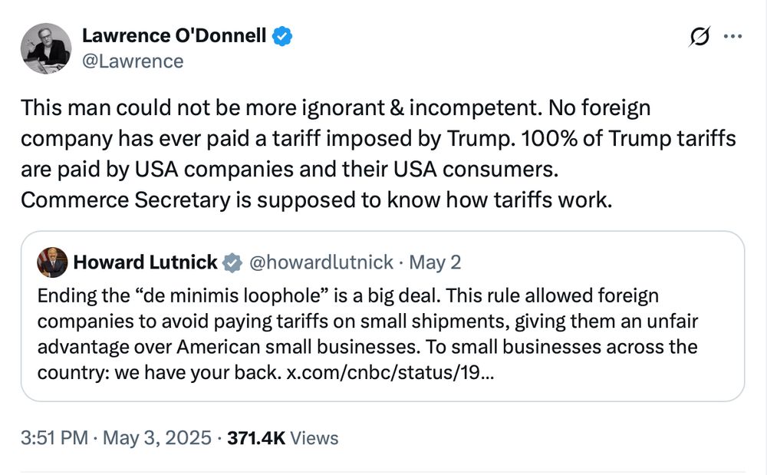Open Lawrence O'Donnell's profile picture
This screenshot has height=475, width=767.
click(46, 48)
